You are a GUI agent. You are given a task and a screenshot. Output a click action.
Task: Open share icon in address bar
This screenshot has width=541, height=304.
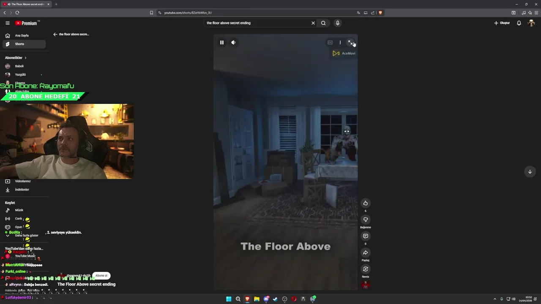pos(373,13)
